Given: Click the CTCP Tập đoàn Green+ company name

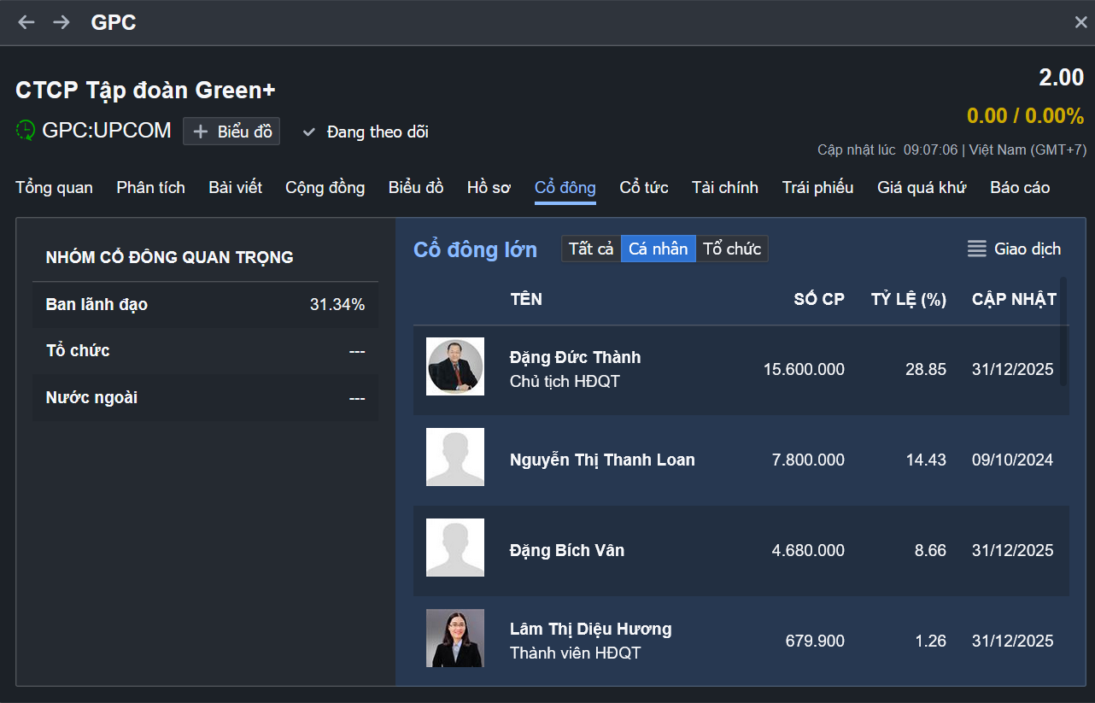Looking at the screenshot, I should 145,90.
